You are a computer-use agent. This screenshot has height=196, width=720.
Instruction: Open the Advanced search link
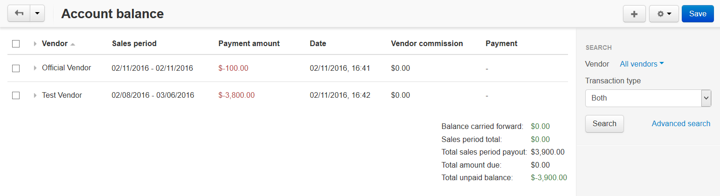tap(681, 123)
